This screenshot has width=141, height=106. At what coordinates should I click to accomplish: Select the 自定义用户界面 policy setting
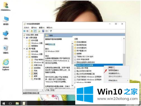pyautogui.click(x=81, y=68)
